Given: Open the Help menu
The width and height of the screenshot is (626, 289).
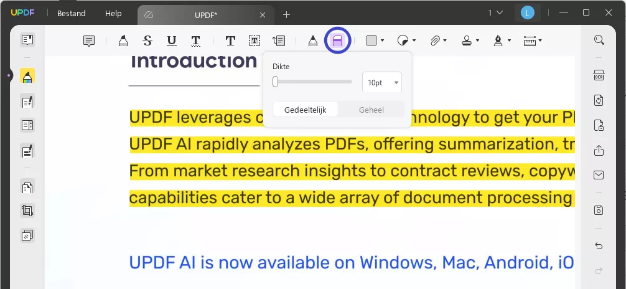Looking at the screenshot, I should pos(113,13).
